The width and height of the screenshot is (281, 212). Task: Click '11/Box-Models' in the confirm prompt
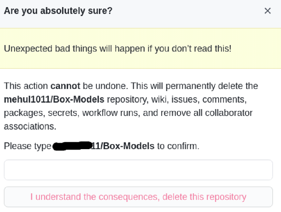[x=124, y=147]
